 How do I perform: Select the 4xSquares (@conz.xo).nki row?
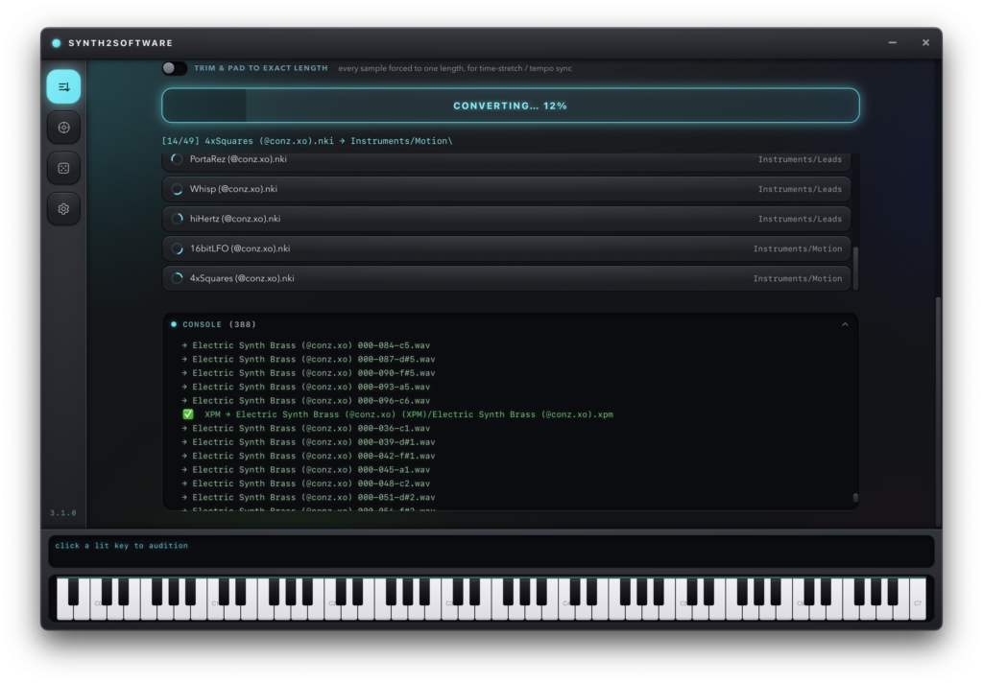(x=507, y=278)
